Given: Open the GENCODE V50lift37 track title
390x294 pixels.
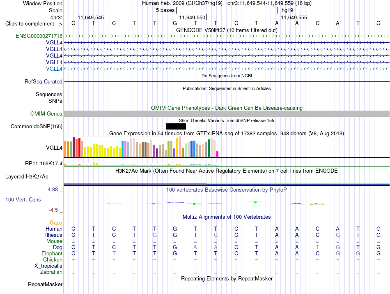Looking at the screenshot, I should pyautogui.click(x=227, y=30).
